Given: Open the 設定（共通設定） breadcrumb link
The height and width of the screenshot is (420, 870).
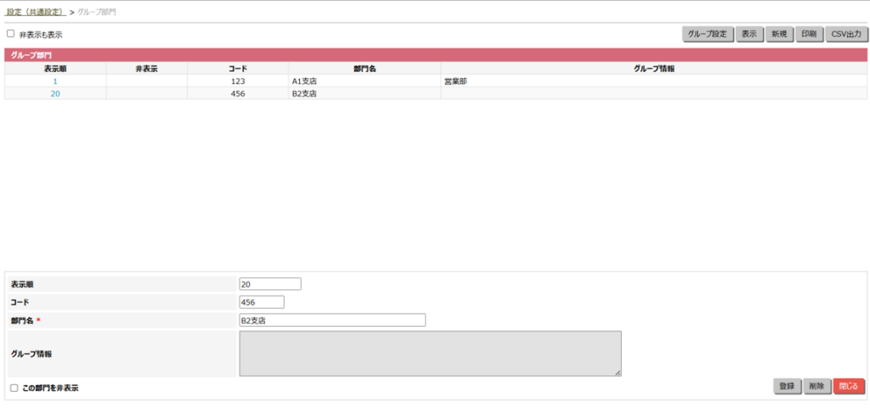Looking at the screenshot, I should click(x=36, y=11).
